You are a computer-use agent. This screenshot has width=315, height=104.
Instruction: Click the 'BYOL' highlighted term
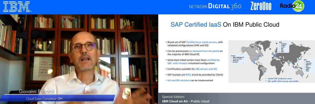189,75
